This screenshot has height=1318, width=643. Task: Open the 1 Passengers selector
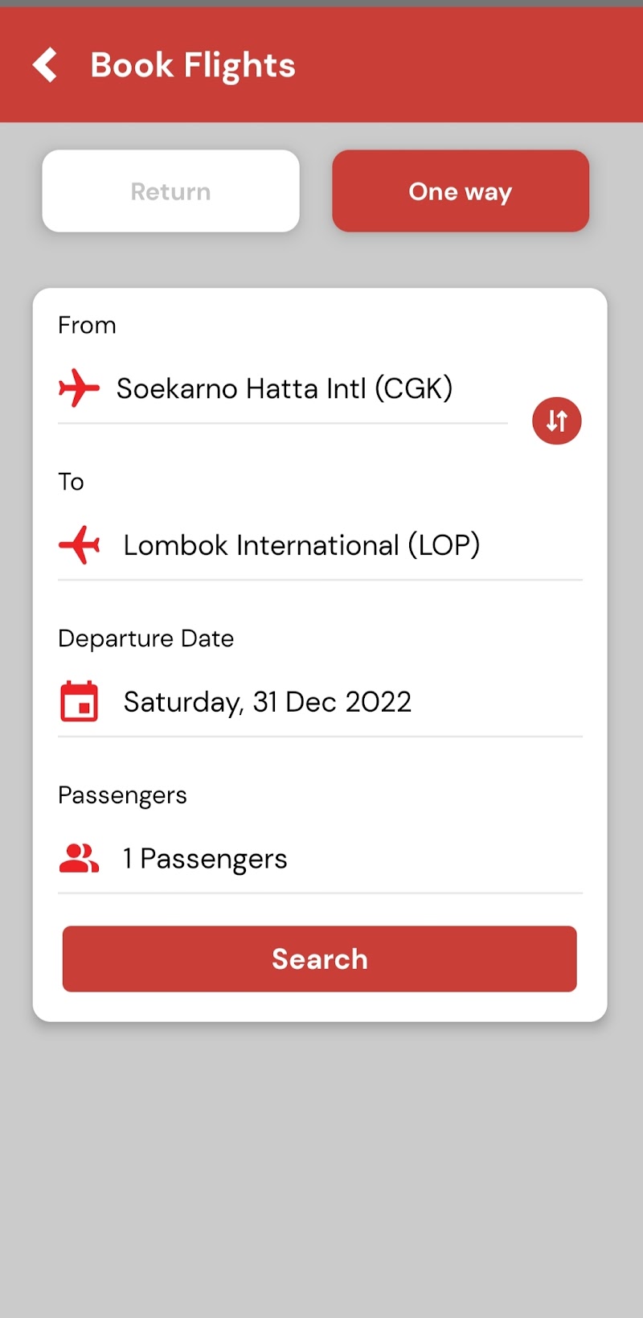(x=205, y=859)
